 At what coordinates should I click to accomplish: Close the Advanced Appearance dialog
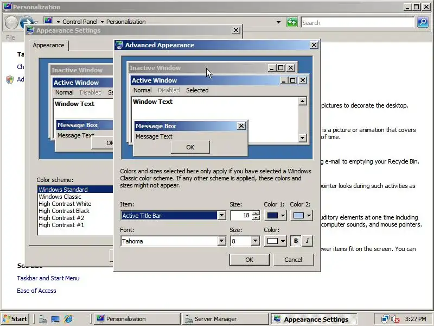pyautogui.click(x=314, y=45)
